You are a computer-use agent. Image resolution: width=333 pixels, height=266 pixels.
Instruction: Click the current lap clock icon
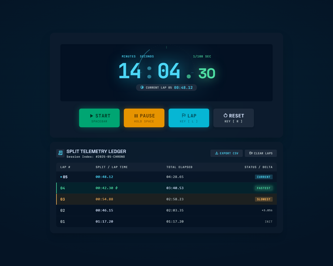coord(142,87)
